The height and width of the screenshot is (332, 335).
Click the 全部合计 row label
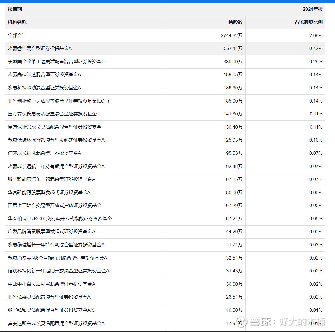(17, 36)
